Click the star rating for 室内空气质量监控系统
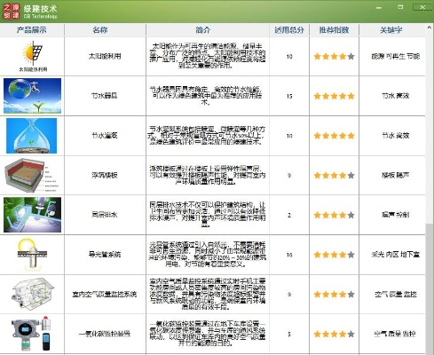 [x=334, y=295]
